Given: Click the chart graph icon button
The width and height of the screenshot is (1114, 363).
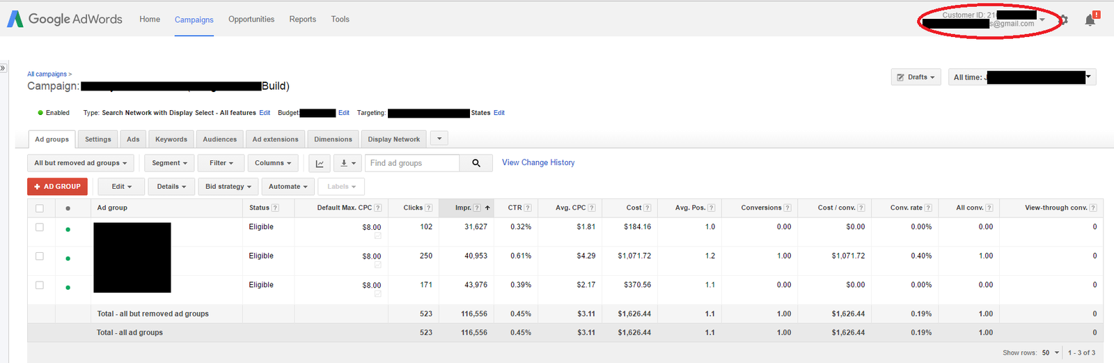Looking at the screenshot, I should (x=320, y=163).
